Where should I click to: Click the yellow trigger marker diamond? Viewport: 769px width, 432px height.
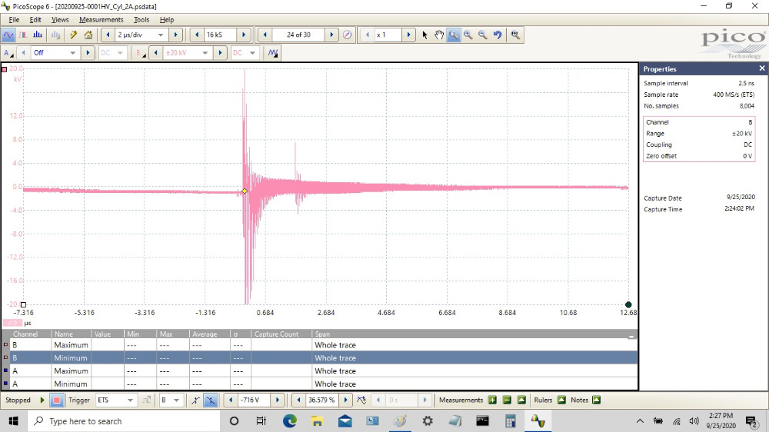tap(245, 191)
